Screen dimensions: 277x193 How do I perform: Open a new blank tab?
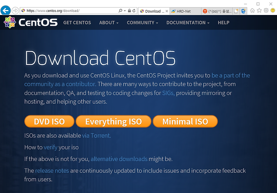[x=236, y=11]
